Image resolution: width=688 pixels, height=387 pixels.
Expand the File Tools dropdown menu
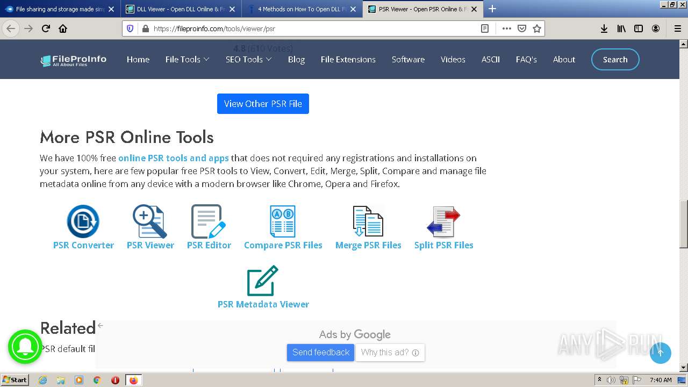[x=187, y=59]
